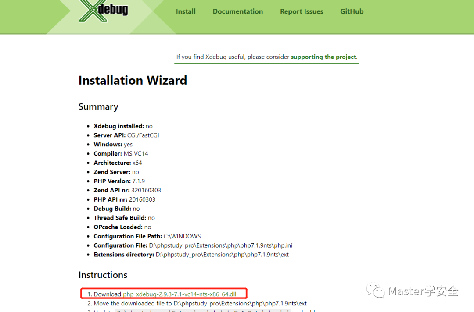The height and width of the screenshot is (312, 474).
Task: Follow the supporting the project link
Action: [x=323, y=57]
